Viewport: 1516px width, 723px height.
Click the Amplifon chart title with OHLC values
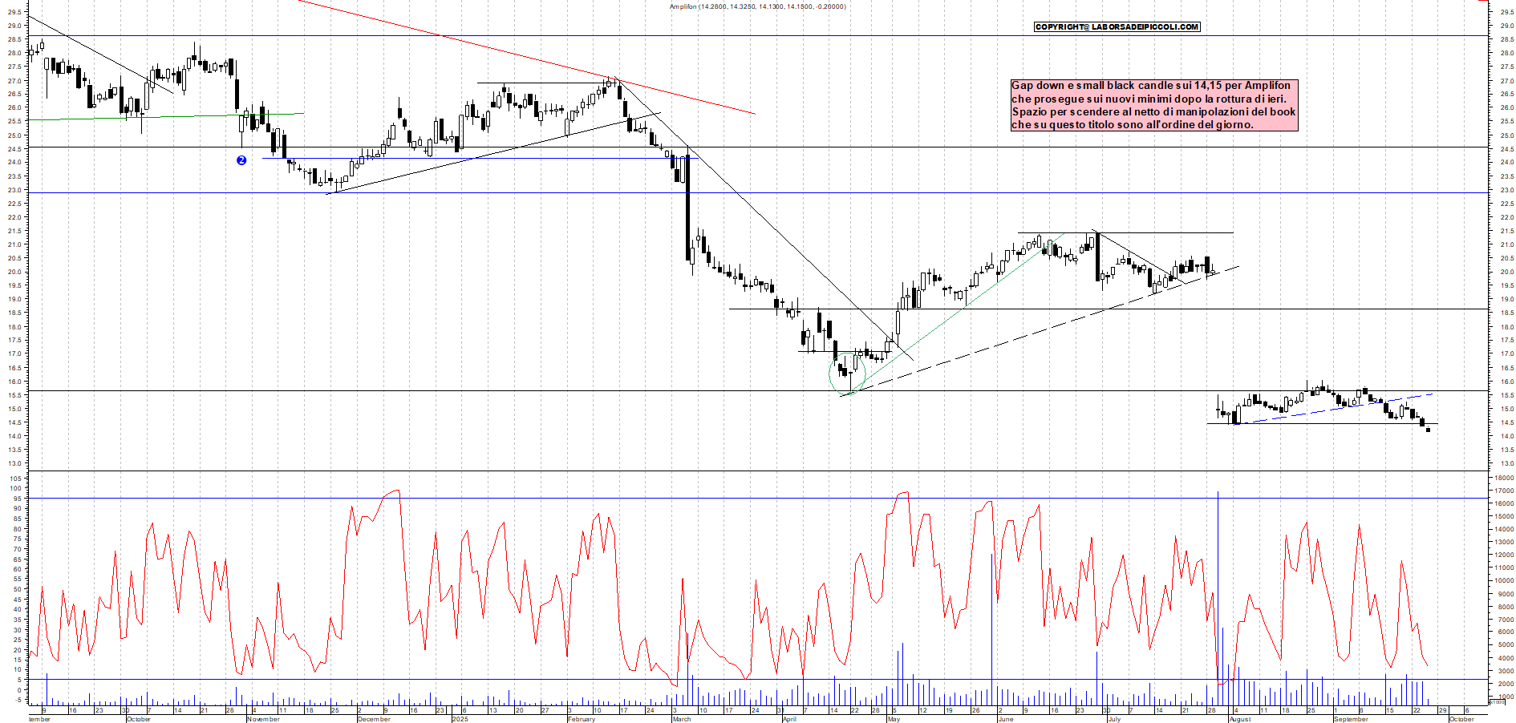click(757, 6)
